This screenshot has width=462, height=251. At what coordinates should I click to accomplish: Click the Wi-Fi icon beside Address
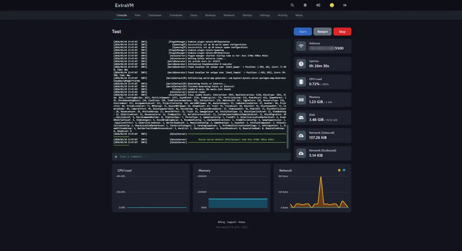pyautogui.click(x=301, y=46)
